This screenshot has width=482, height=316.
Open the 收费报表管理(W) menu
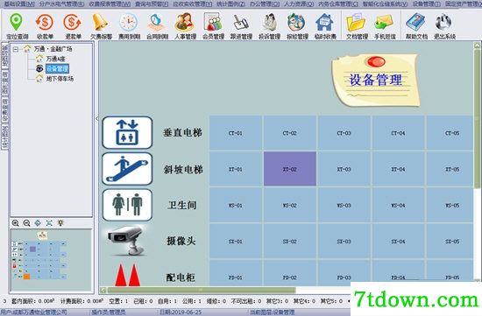(x=110, y=4)
